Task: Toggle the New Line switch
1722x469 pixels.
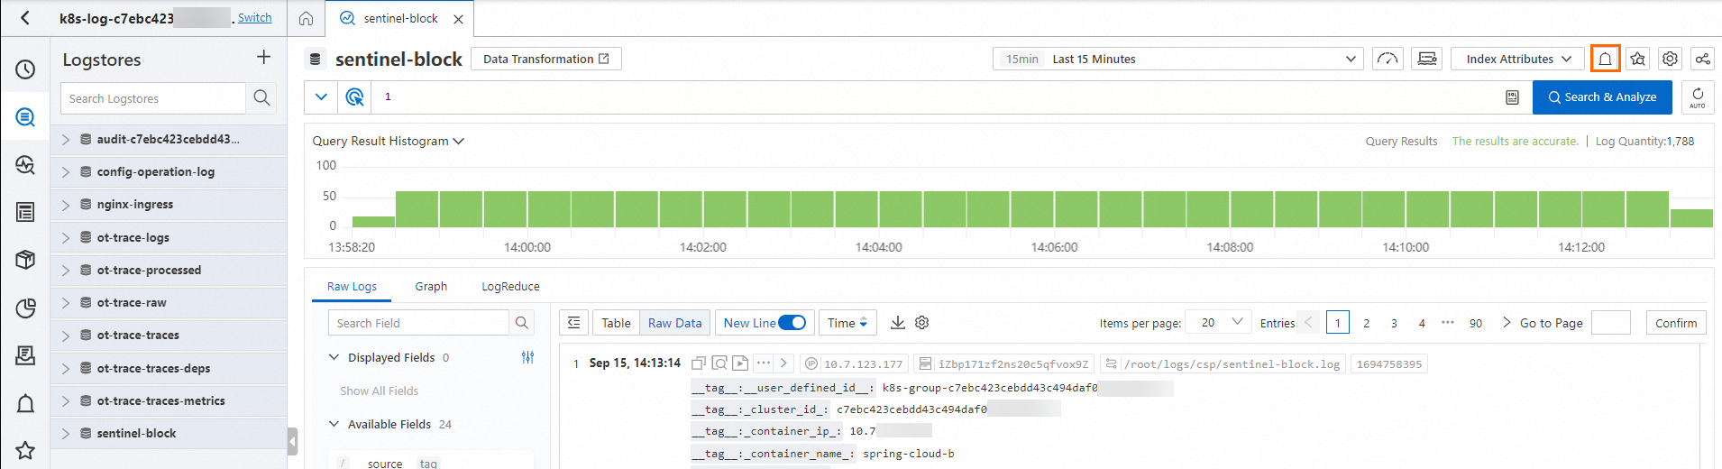Action: click(x=792, y=323)
